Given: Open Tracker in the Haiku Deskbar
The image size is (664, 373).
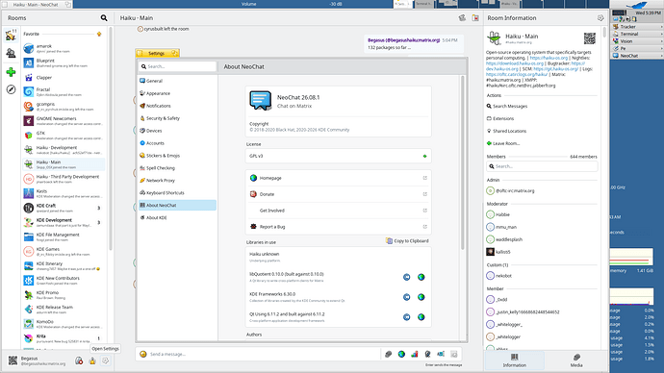Looking at the screenshot, I should [637, 27].
